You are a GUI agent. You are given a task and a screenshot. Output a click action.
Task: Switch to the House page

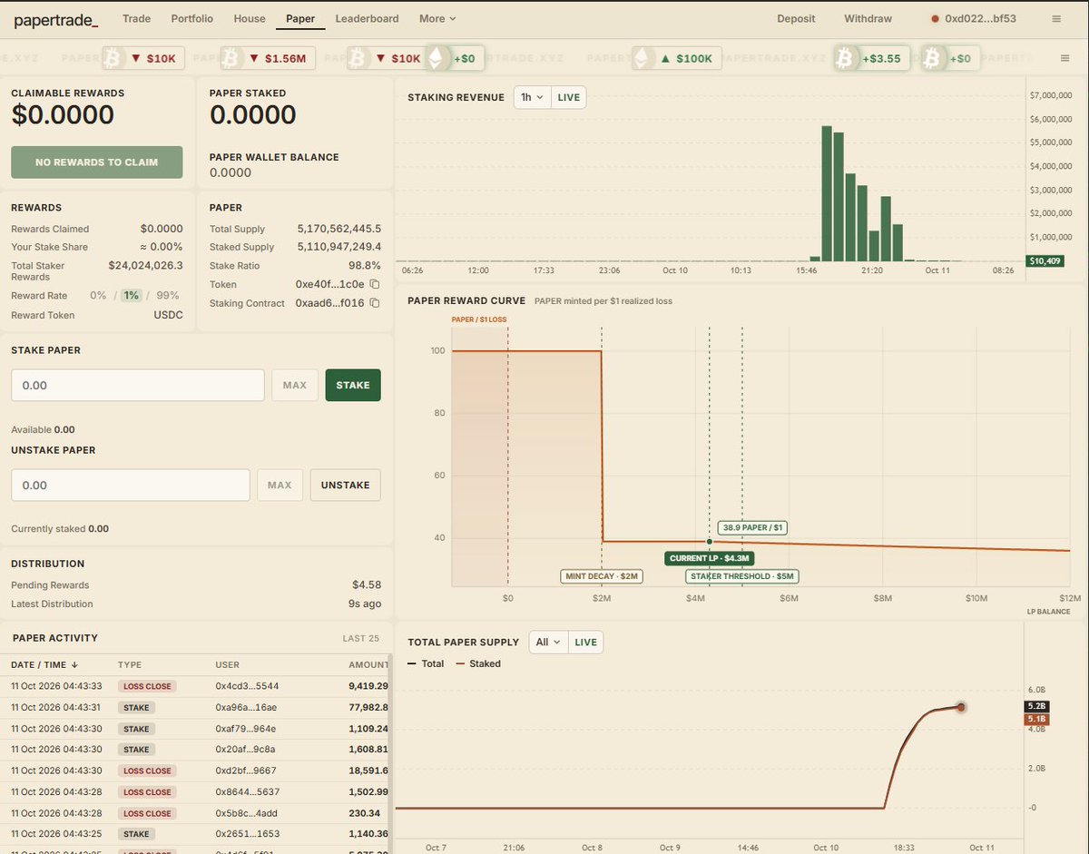coord(250,18)
